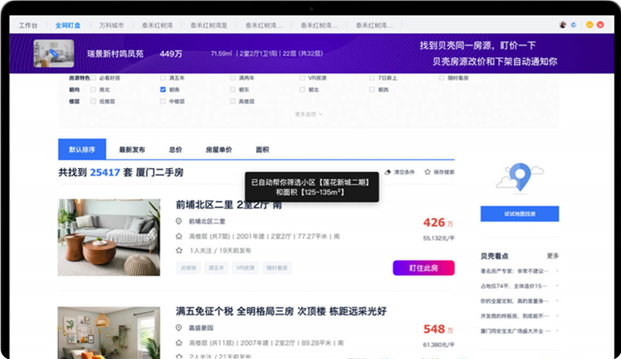
Task: Open the 前埔北区二里 2室2厅 listing title
Action: [x=229, y=205]
